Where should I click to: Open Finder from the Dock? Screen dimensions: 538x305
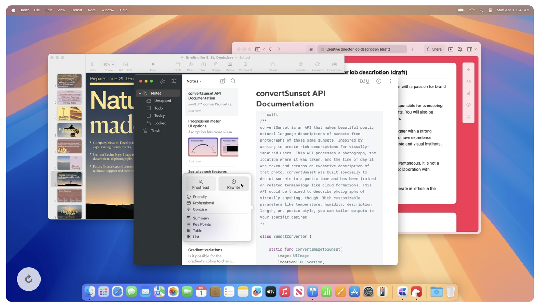[x=90, y=292]
